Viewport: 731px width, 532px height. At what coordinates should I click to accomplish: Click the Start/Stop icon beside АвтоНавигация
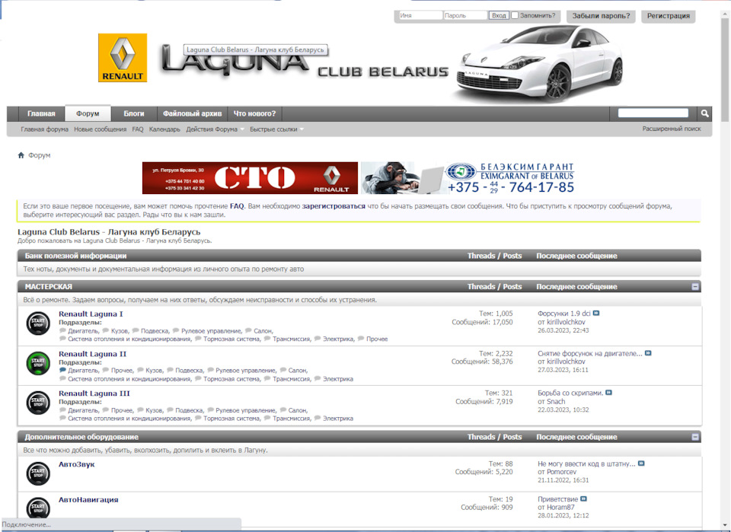(38, 508)
